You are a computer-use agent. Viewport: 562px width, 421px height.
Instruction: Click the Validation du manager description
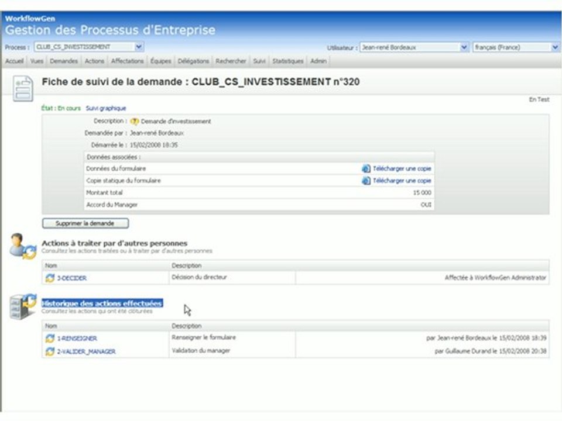(201, 350)
